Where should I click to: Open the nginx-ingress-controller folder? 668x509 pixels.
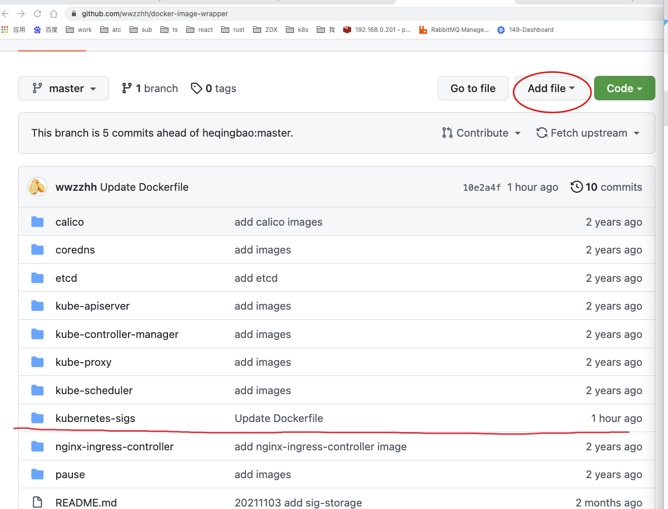point(114,446)
